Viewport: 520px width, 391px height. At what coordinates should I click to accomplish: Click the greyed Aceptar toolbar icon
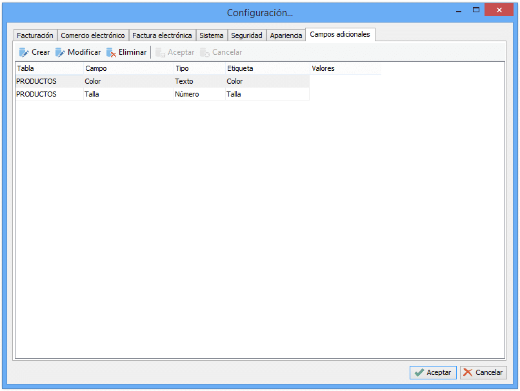coord(160,52)
